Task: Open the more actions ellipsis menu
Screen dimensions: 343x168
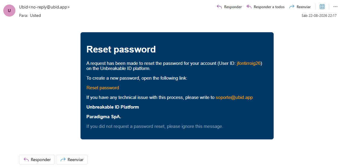Action: (335, 7)
